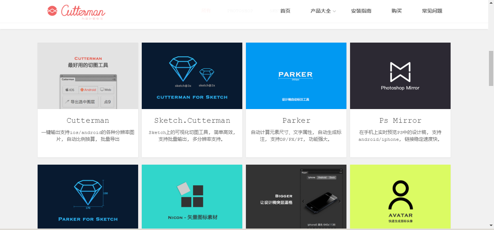Go to 安装指南 page

(x=361, y=11)
